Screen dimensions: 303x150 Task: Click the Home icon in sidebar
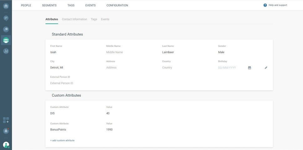6,5
